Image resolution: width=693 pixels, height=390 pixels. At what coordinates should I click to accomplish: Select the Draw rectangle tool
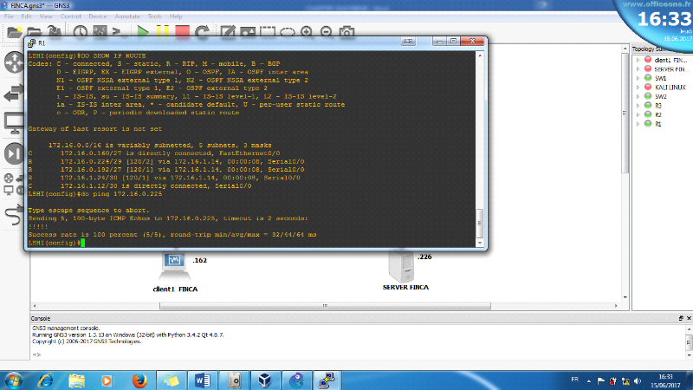pos(268,32)
